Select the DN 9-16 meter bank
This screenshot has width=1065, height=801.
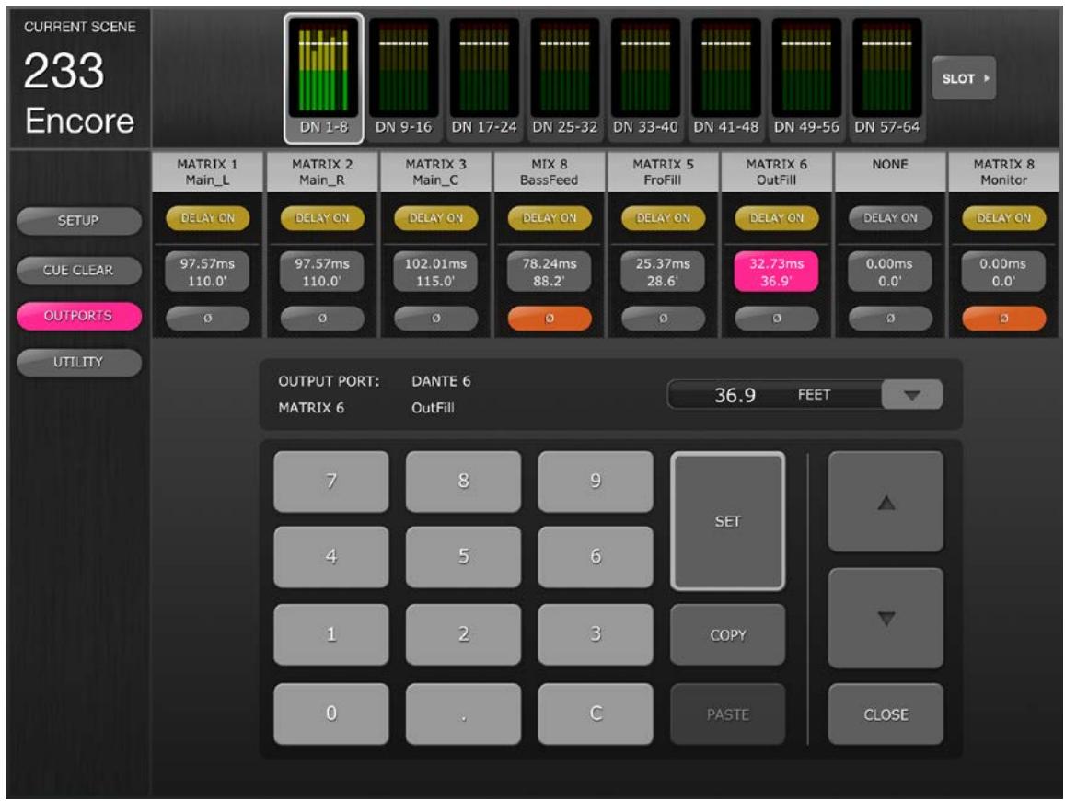click(x=403, y=78)
